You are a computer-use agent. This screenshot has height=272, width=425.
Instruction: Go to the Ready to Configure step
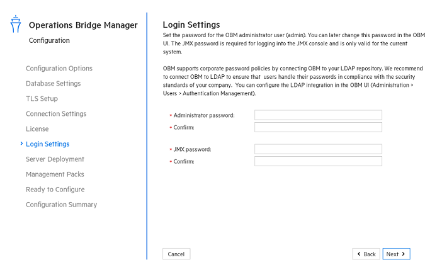[55, 190]
